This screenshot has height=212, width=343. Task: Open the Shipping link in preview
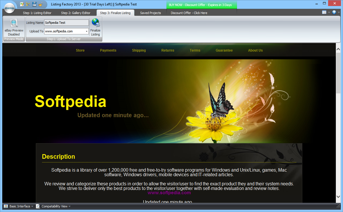click(x=139, y=50)
